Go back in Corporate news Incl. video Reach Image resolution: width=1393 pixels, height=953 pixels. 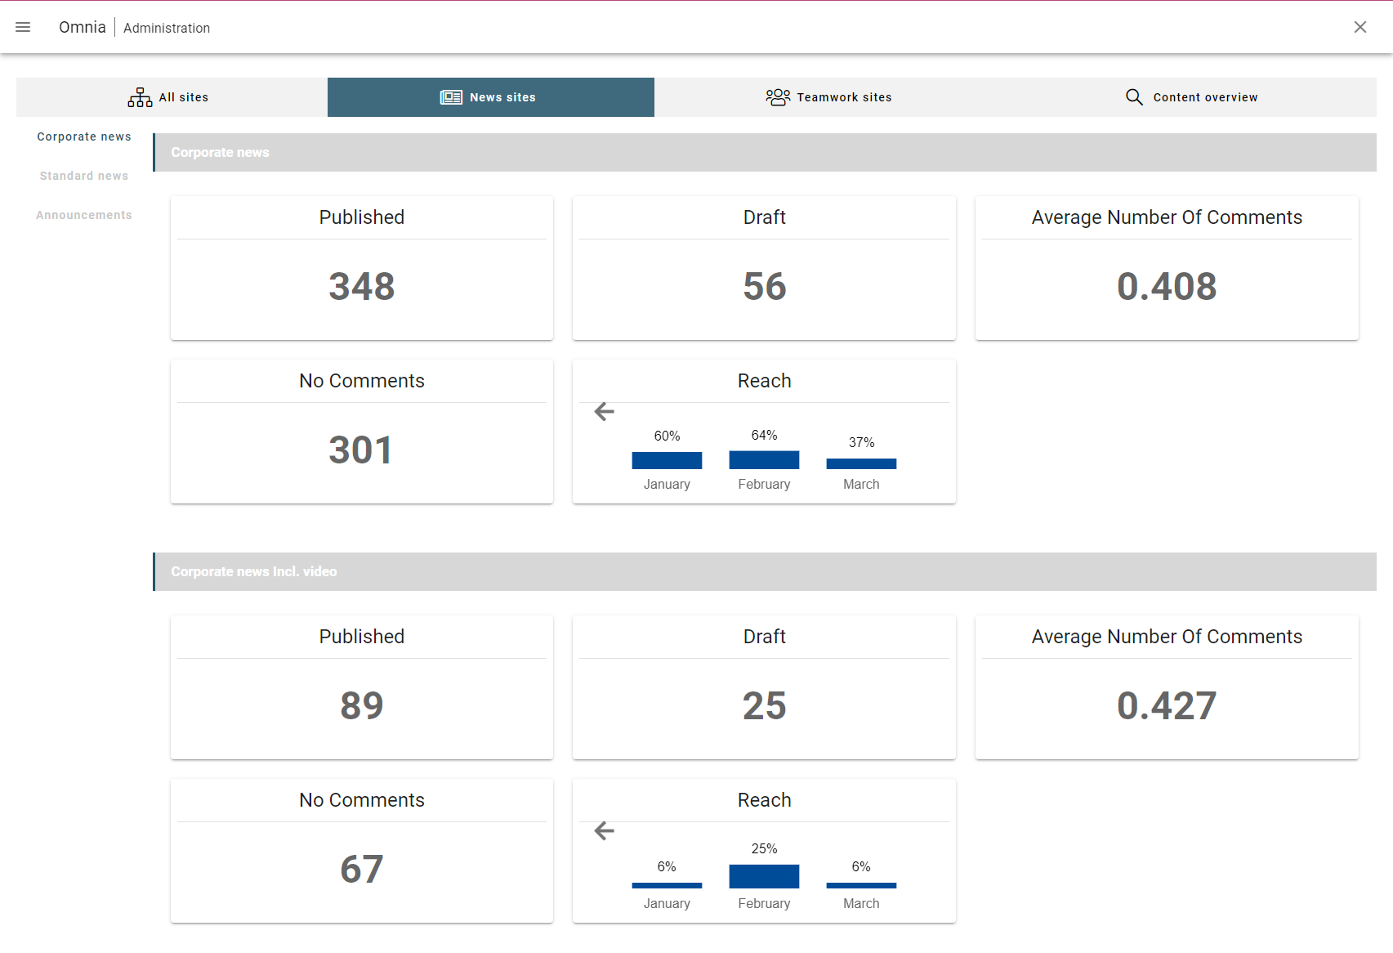point(605,830)
